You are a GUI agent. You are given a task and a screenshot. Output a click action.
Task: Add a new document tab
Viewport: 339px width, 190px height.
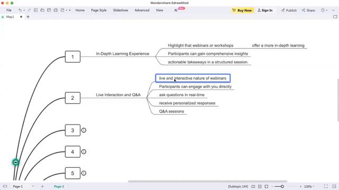click(x=28, y=17)
